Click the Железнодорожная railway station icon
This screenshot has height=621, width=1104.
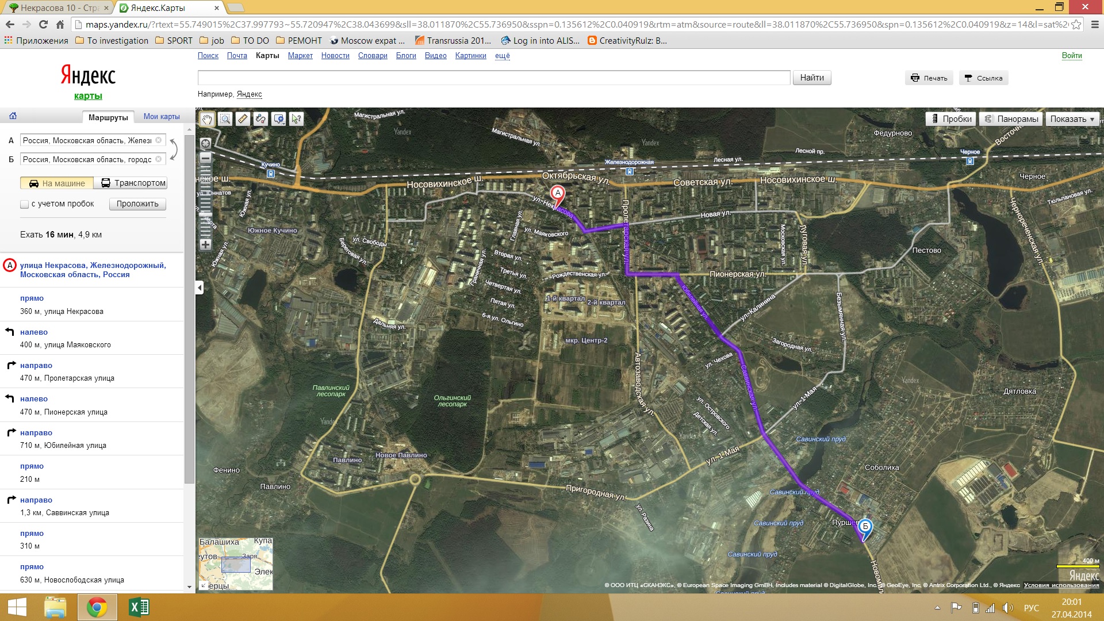point(630,171)
